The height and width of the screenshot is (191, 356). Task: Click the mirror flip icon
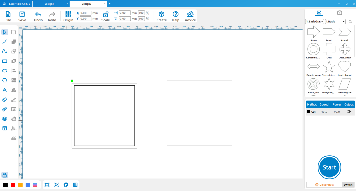coord(14,90)
